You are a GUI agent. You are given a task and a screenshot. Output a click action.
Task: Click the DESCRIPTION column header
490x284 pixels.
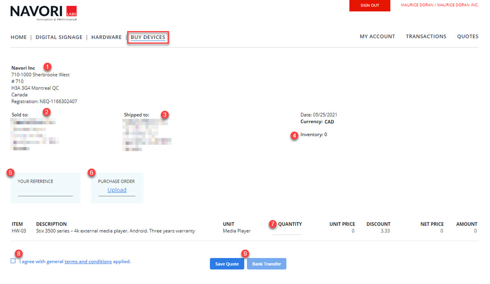tap(51, 224)
